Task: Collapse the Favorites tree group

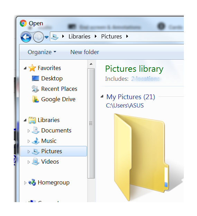Action: point(25,68)
